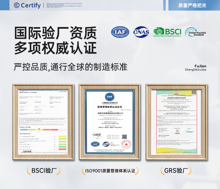Click the QR code on GRS certificate
The width and height of the screenshot is (220, 189).
click(194, 93)
